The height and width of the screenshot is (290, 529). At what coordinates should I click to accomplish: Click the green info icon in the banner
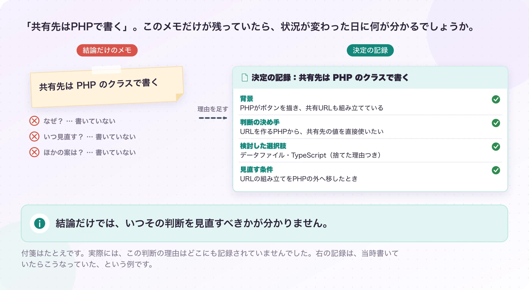40,223
